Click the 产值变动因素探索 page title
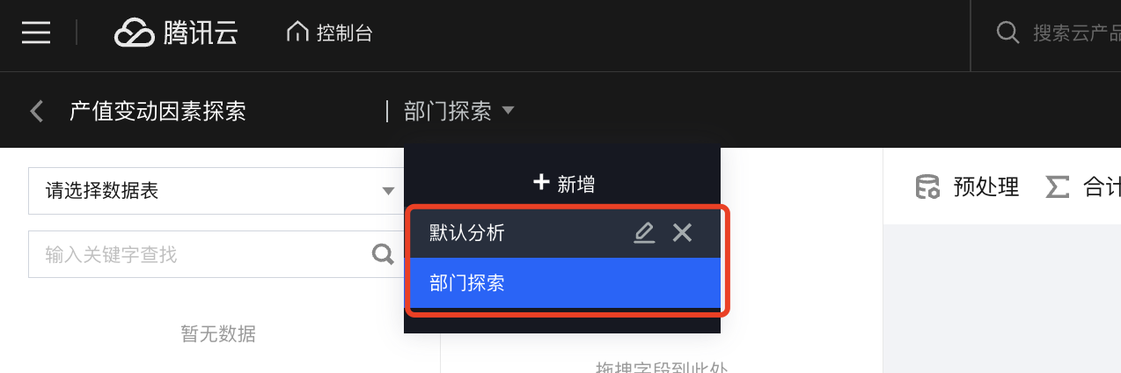This screenshot has width=1121, height=373. [x=158, y=111]
